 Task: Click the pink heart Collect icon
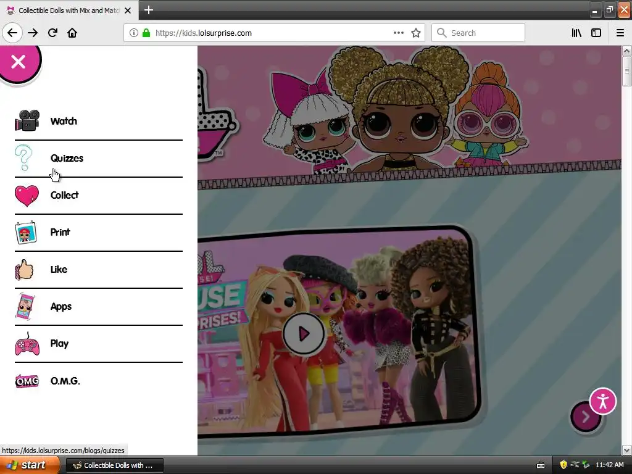point(27,196)
